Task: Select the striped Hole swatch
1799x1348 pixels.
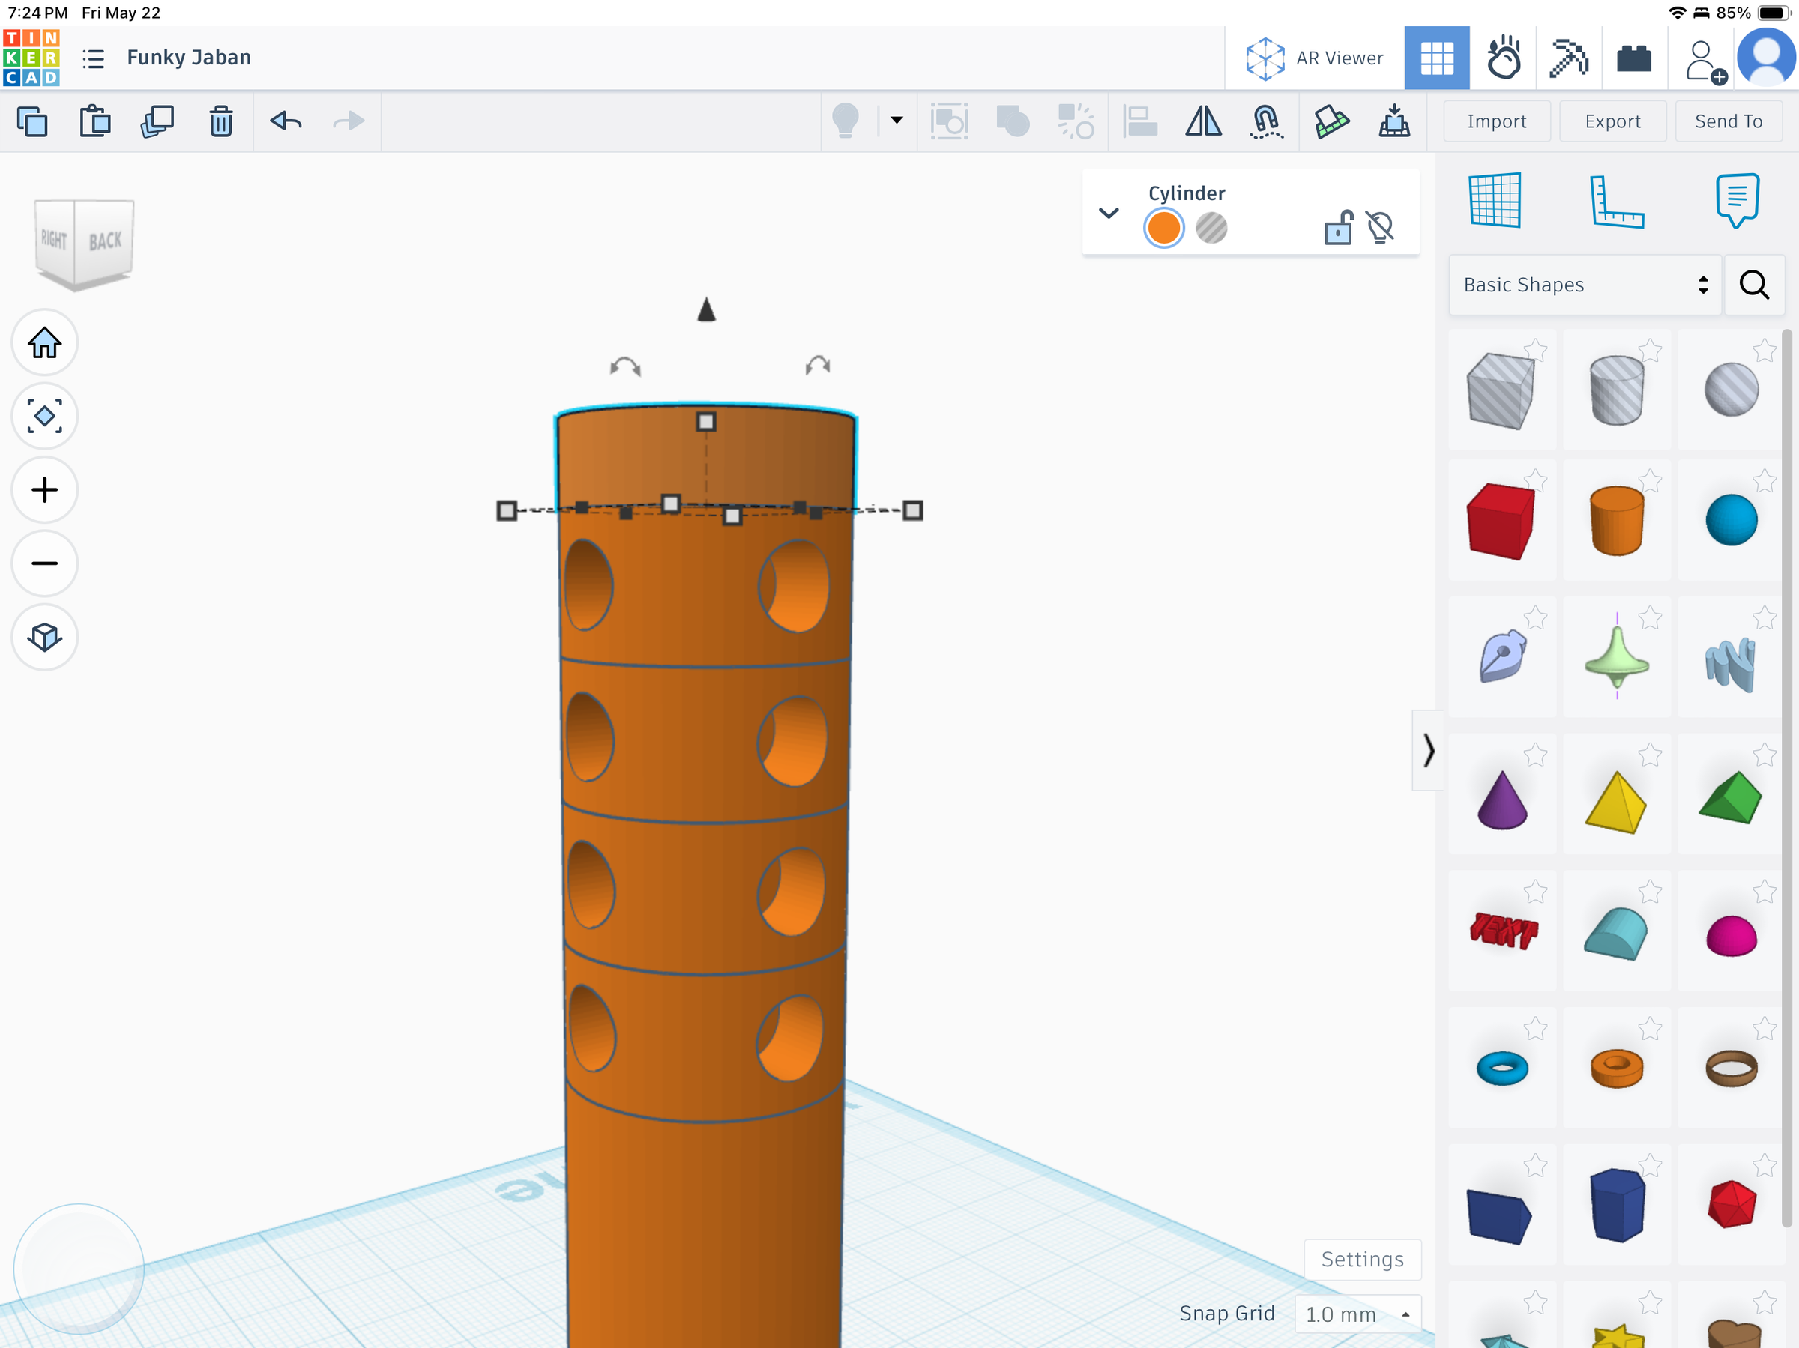Action: coord(1211,228)
